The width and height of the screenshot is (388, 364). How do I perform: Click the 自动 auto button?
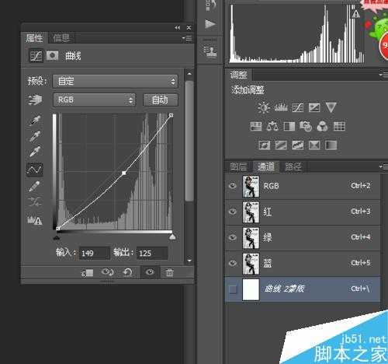(161, 100)
